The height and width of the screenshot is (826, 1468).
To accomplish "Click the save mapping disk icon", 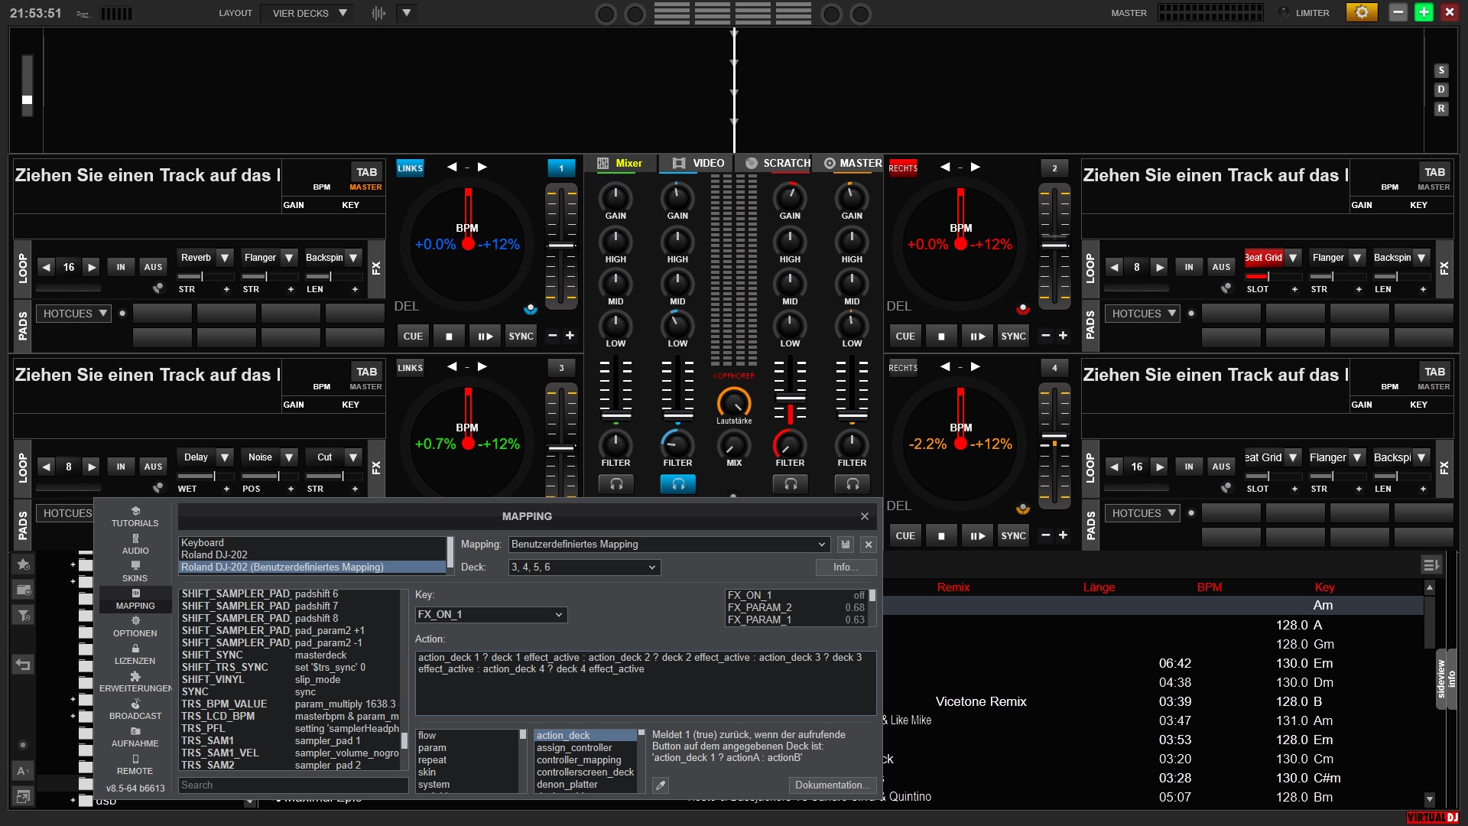I will coord(846,545).
